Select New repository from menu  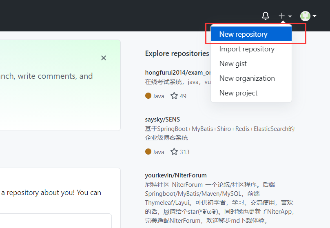pyautogui.click(x=244, y=34)
